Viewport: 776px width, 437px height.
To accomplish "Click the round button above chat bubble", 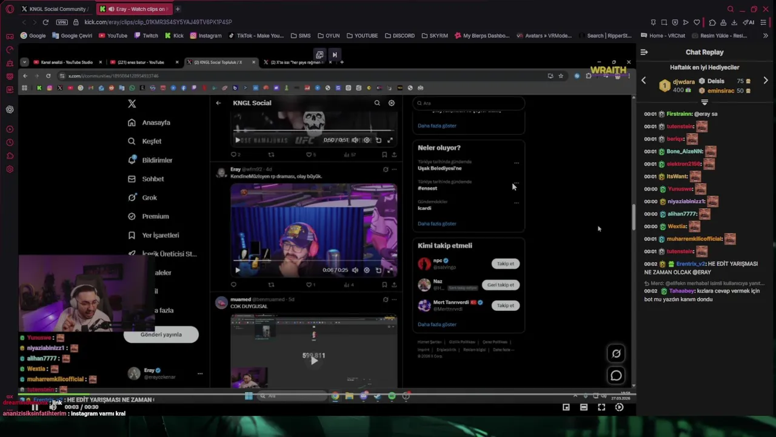I will tap(616, 353).
